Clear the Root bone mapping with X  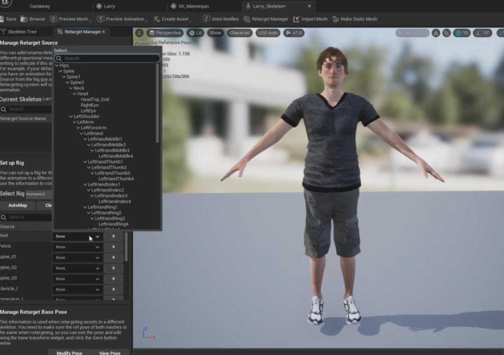[114, 237]
